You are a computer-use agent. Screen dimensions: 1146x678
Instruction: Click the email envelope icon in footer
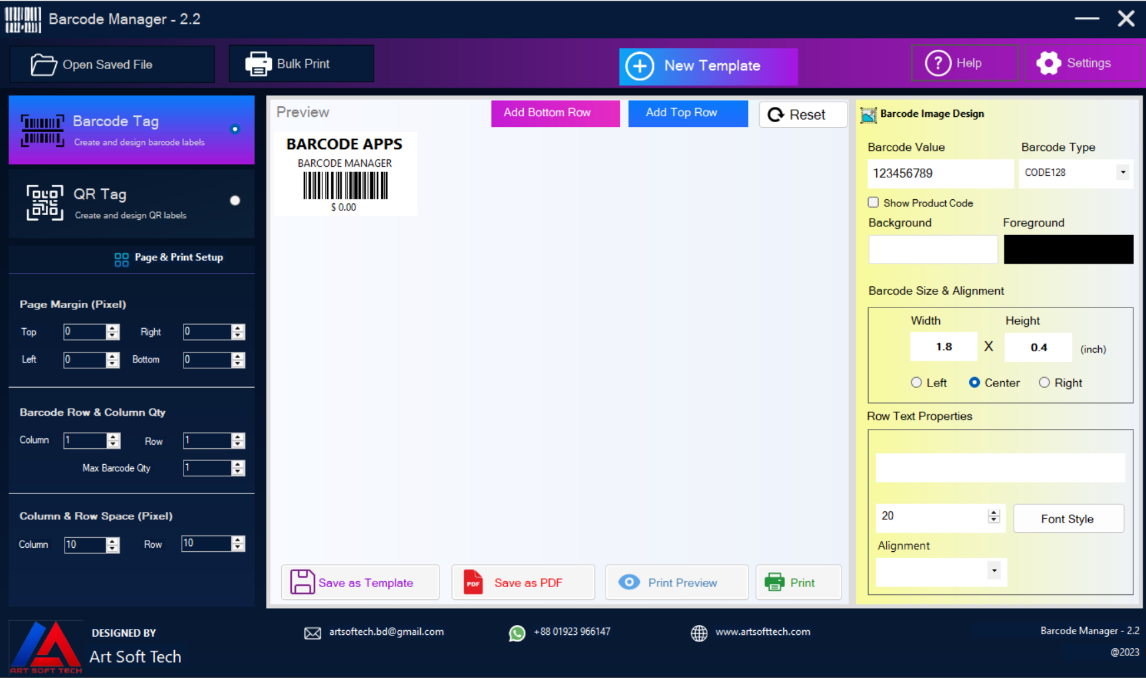coord(312,633)
